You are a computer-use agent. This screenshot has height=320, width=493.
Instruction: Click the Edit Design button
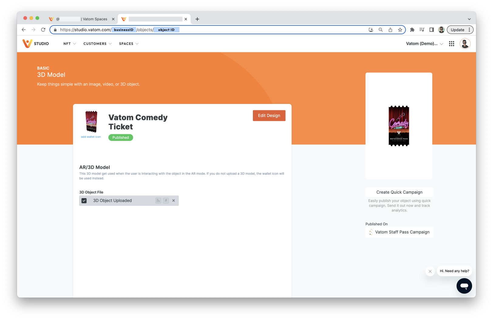click(x=269, y=115)
